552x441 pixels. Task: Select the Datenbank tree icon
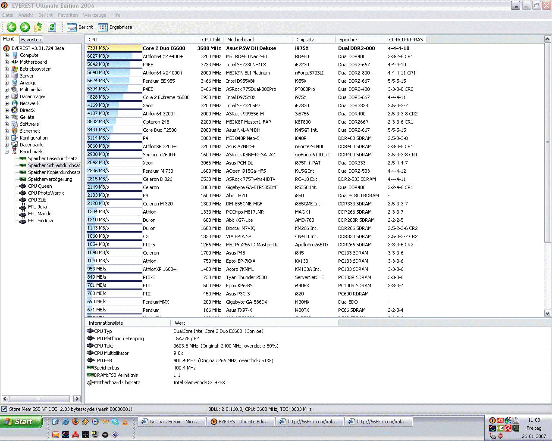(x=15, y=145)
